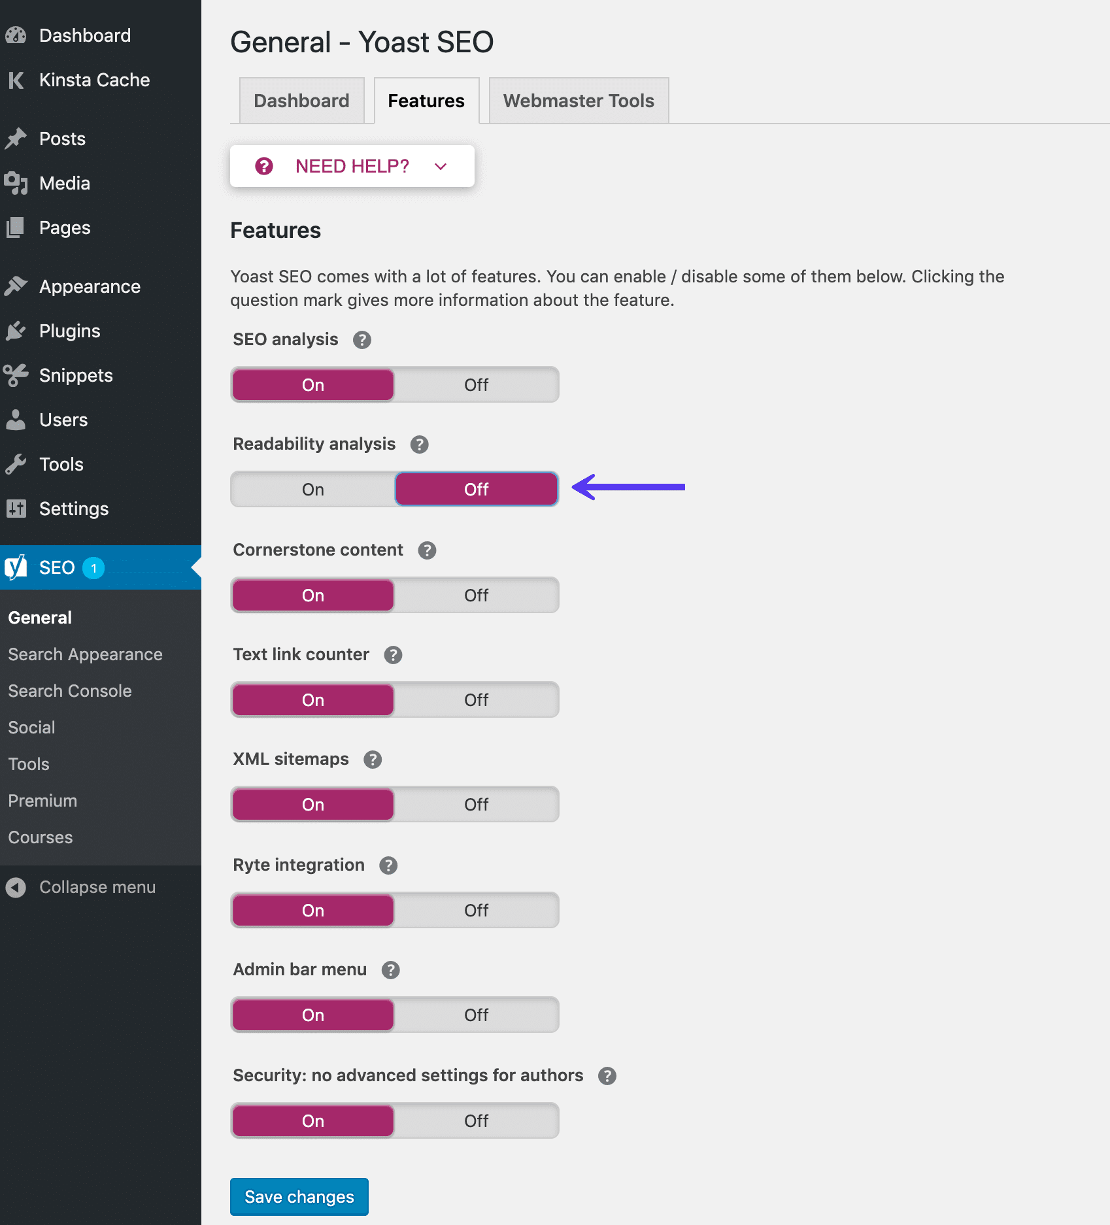Turn off the Cornerstone content slider
Image resolution: width=1110 pixels, height=1225 pixels.
(x=476, y=596)
